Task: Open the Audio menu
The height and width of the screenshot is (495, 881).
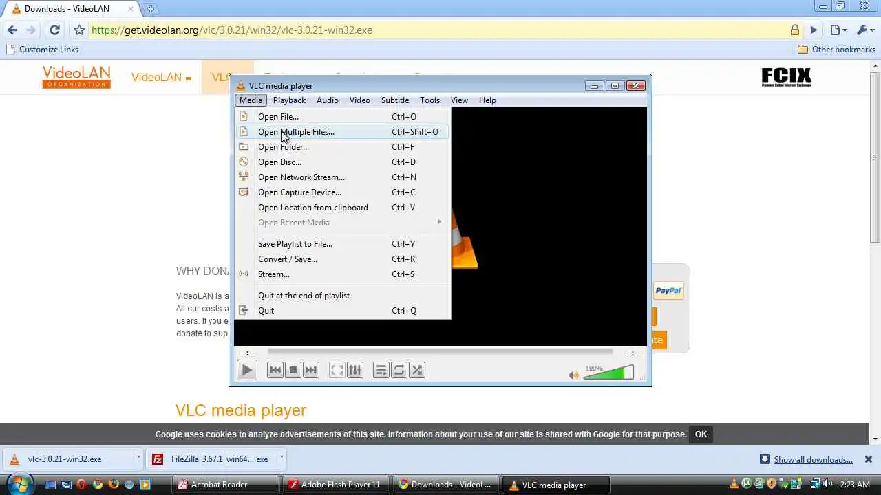Action: [327, 100]
